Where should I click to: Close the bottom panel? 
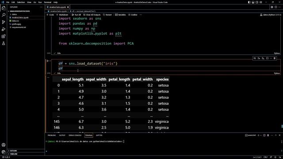coord(279,135)
